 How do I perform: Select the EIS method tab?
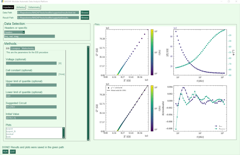pyautogui.click(x=8, y=48)
